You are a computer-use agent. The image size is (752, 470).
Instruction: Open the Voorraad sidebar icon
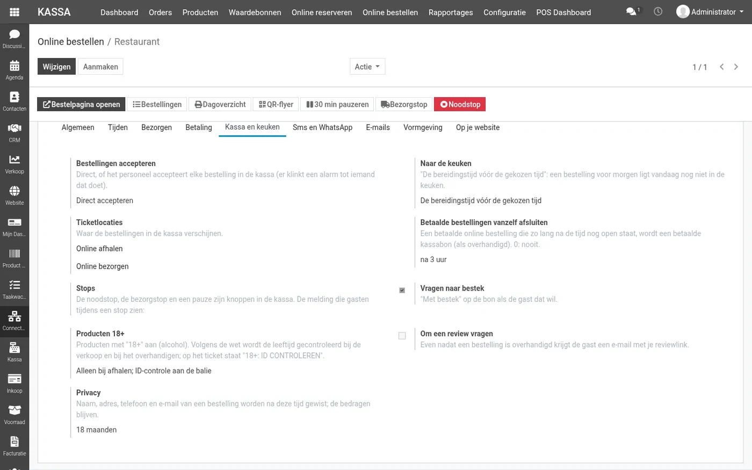[x=15, y=415]
